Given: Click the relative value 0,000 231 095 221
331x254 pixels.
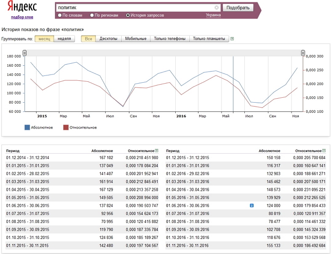Looking at the screenshot, I should click(x=309, y=190).
